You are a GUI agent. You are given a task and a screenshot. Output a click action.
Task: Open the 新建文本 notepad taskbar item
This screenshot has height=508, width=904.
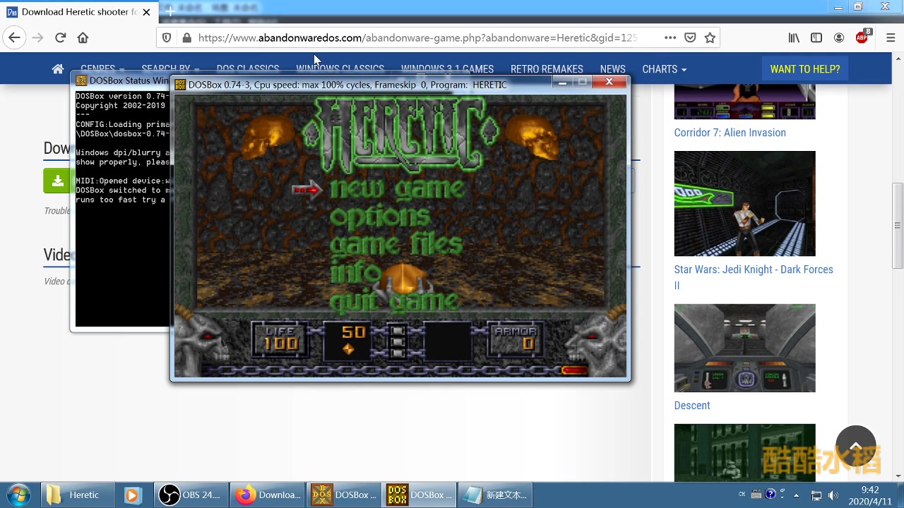click(496, 495)
